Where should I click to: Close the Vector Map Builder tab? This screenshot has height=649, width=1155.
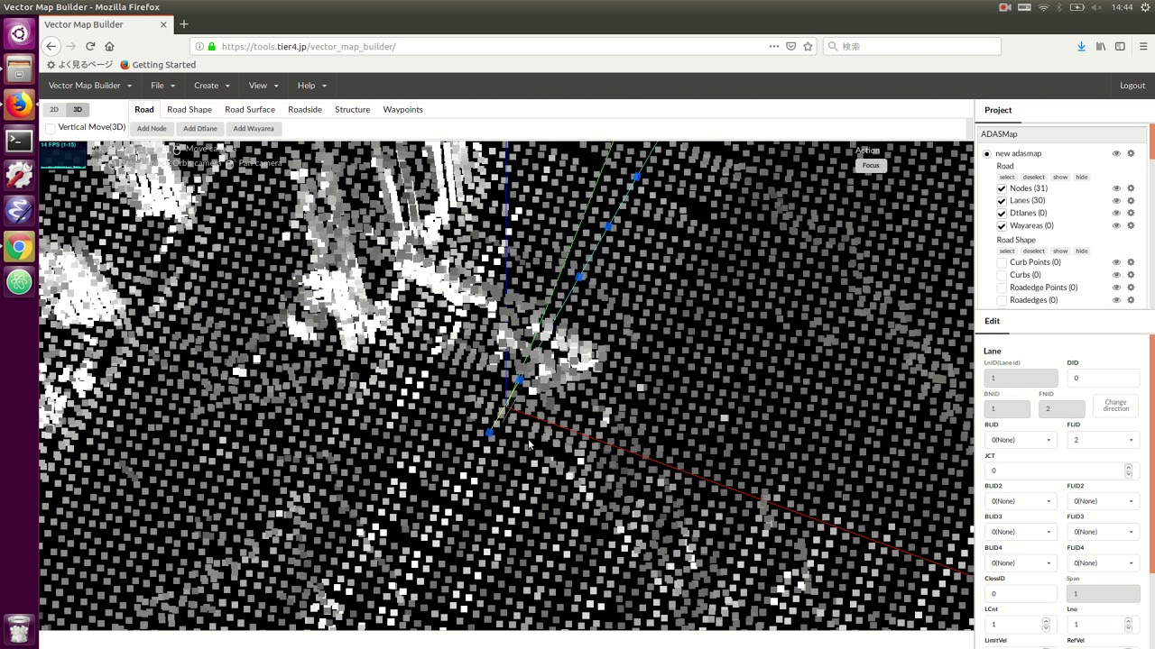[x=163, y=24]
